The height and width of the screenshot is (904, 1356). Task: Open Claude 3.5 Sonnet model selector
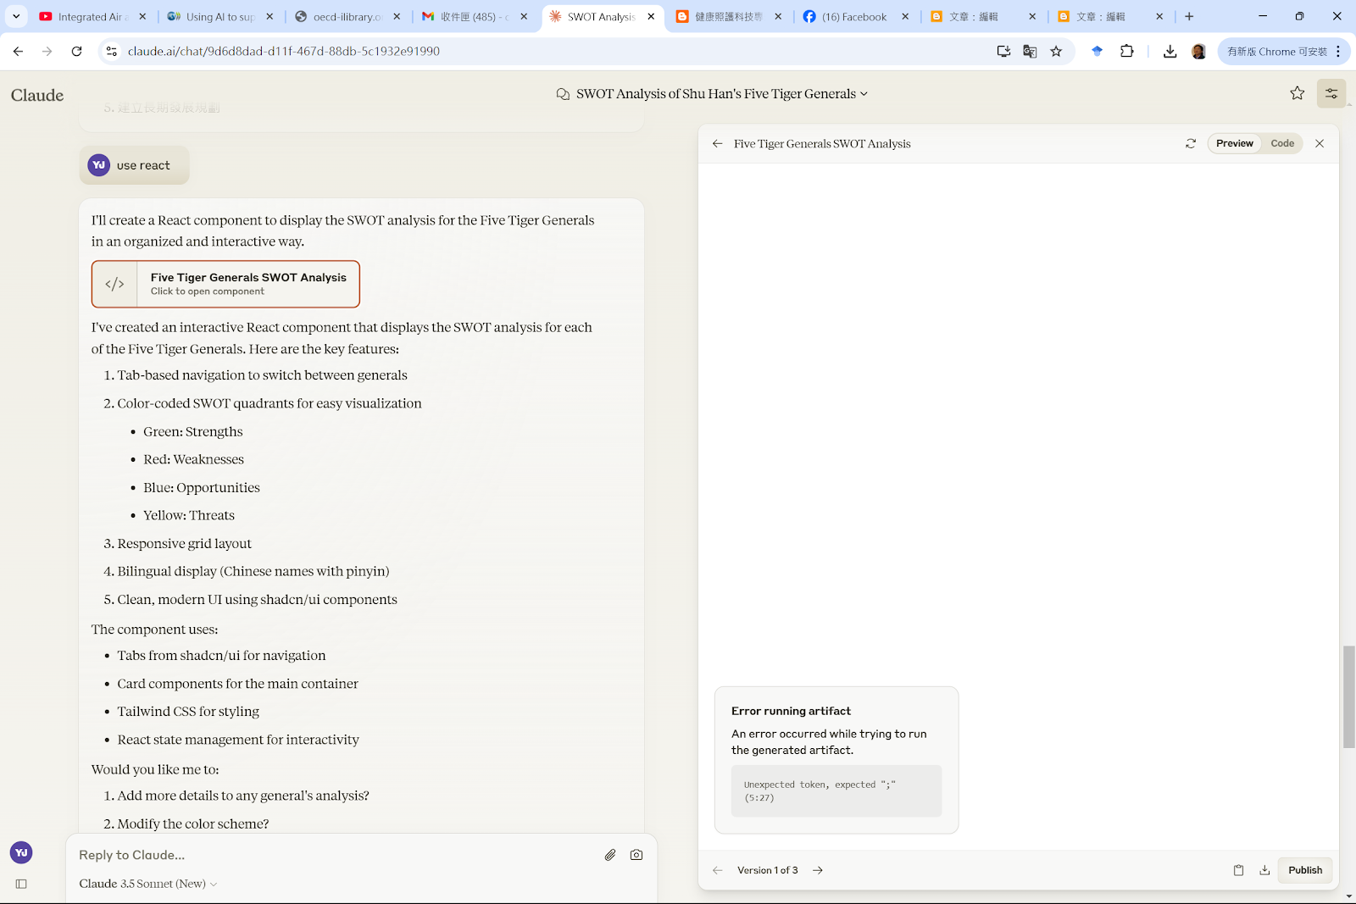click(148, 884)
